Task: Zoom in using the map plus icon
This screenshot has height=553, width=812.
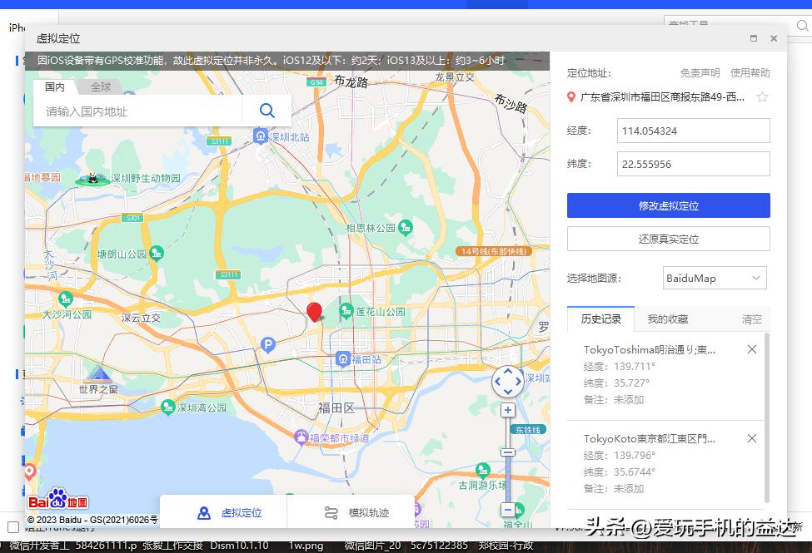Action: pos(508,410)
